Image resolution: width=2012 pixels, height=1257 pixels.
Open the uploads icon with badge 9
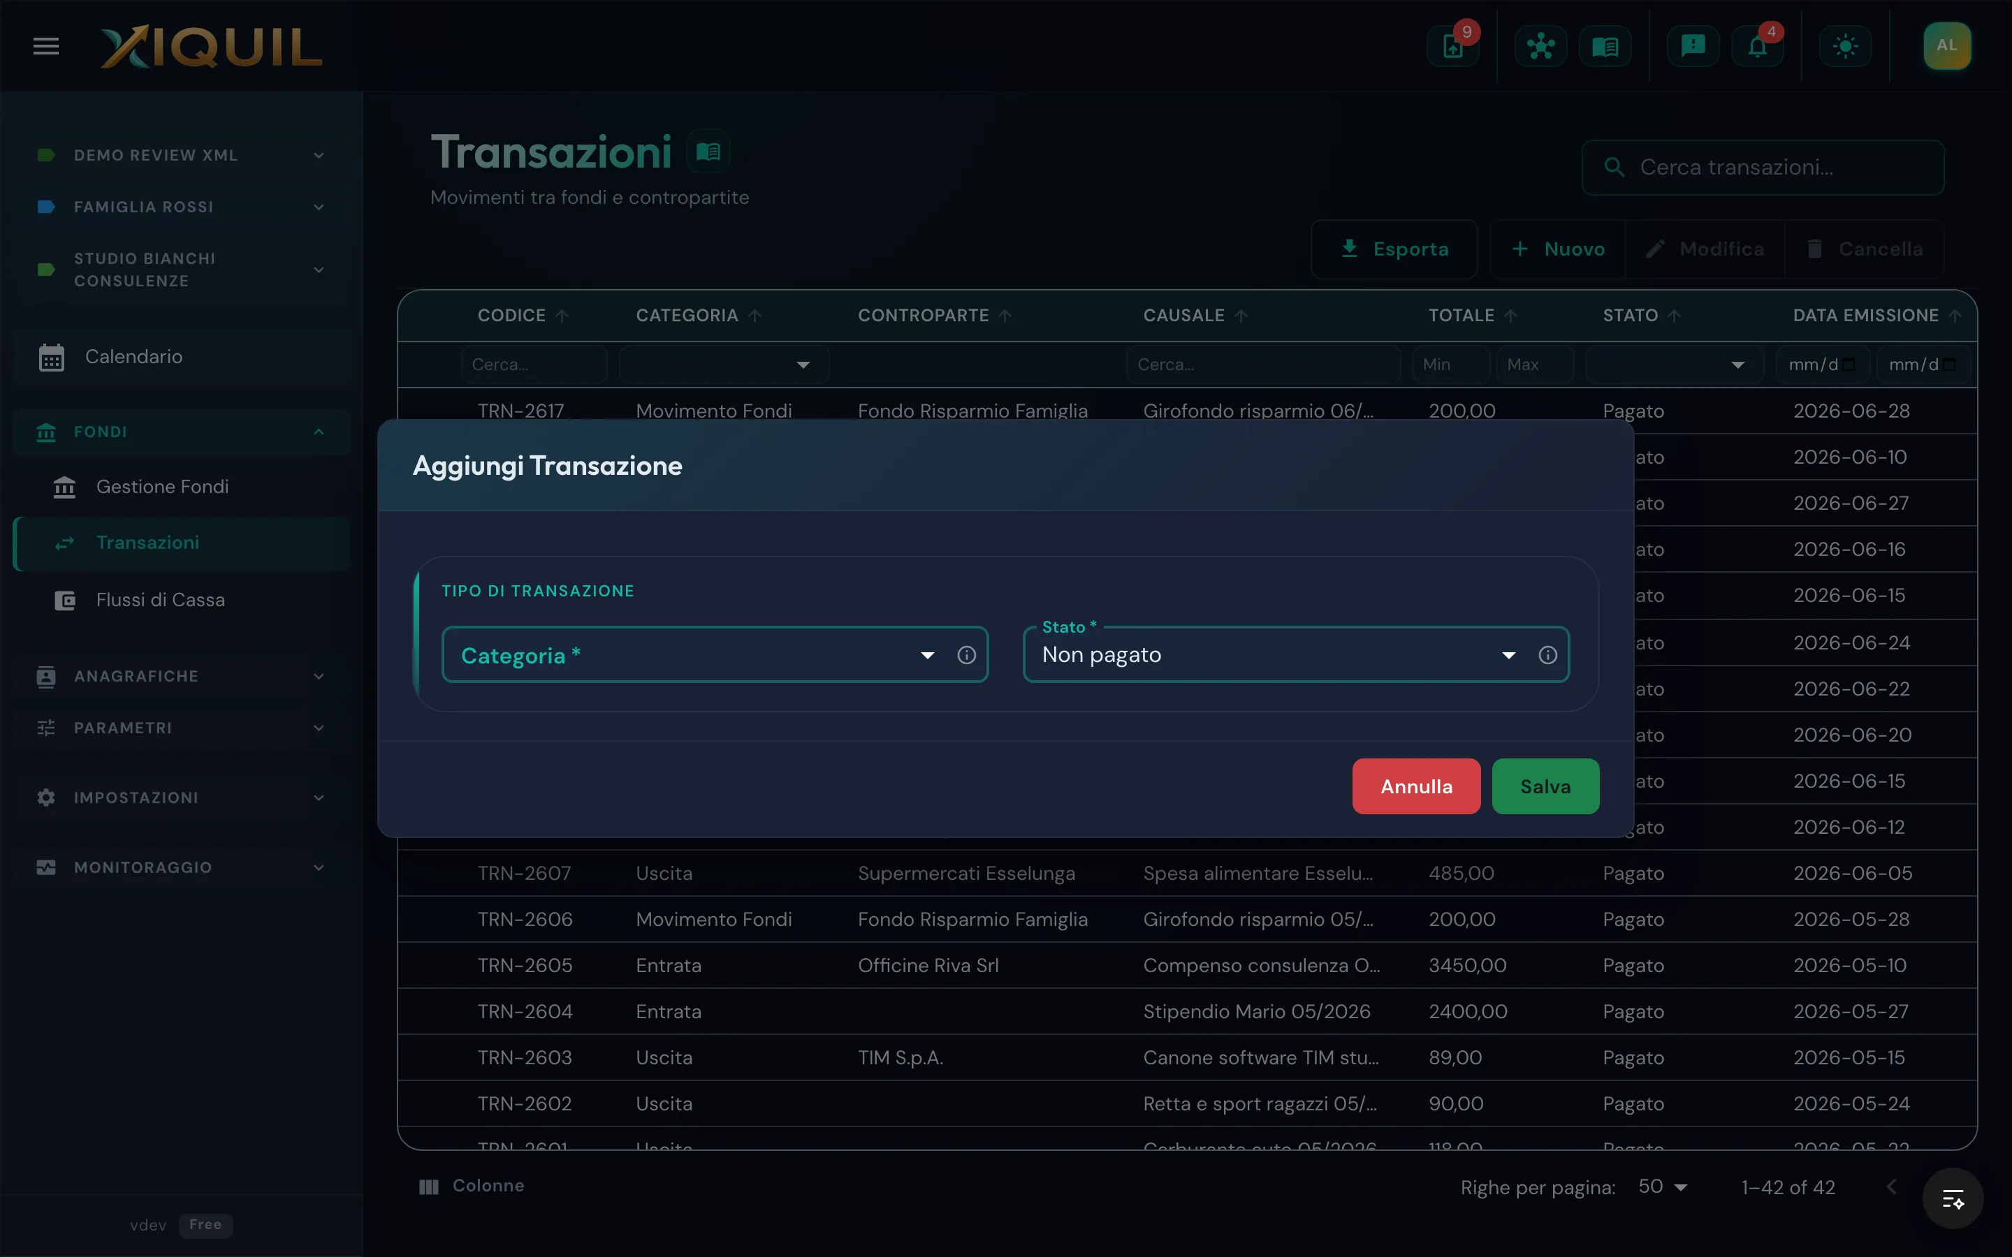click(1452, 45)
